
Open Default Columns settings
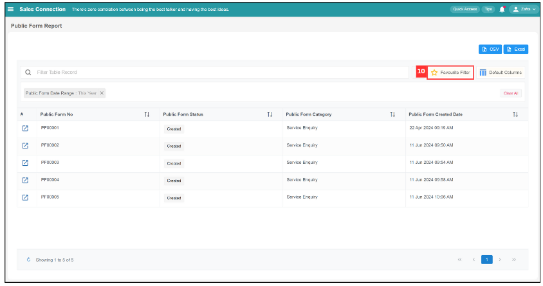[x=501, y=72]
